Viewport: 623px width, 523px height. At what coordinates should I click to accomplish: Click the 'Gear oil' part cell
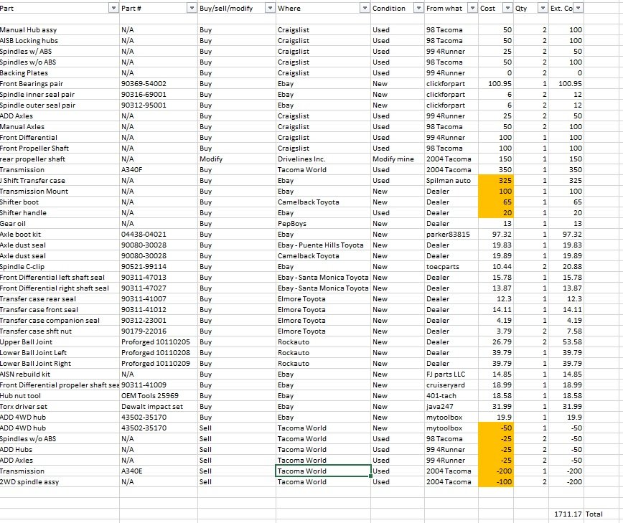pos(59,223)
